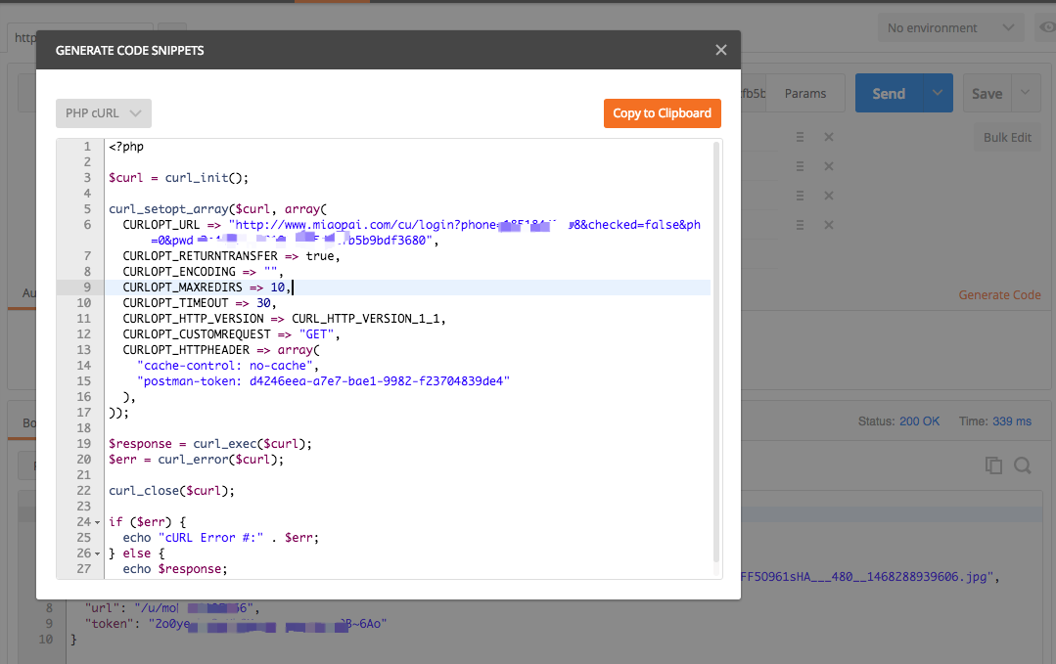Click the Copy to Clipboard button
This screenshot has height=664, width=1056.
(662, 113)
